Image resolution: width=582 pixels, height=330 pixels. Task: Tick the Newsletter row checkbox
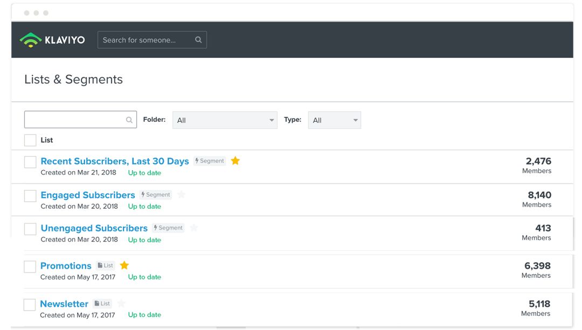pos(30,305)
